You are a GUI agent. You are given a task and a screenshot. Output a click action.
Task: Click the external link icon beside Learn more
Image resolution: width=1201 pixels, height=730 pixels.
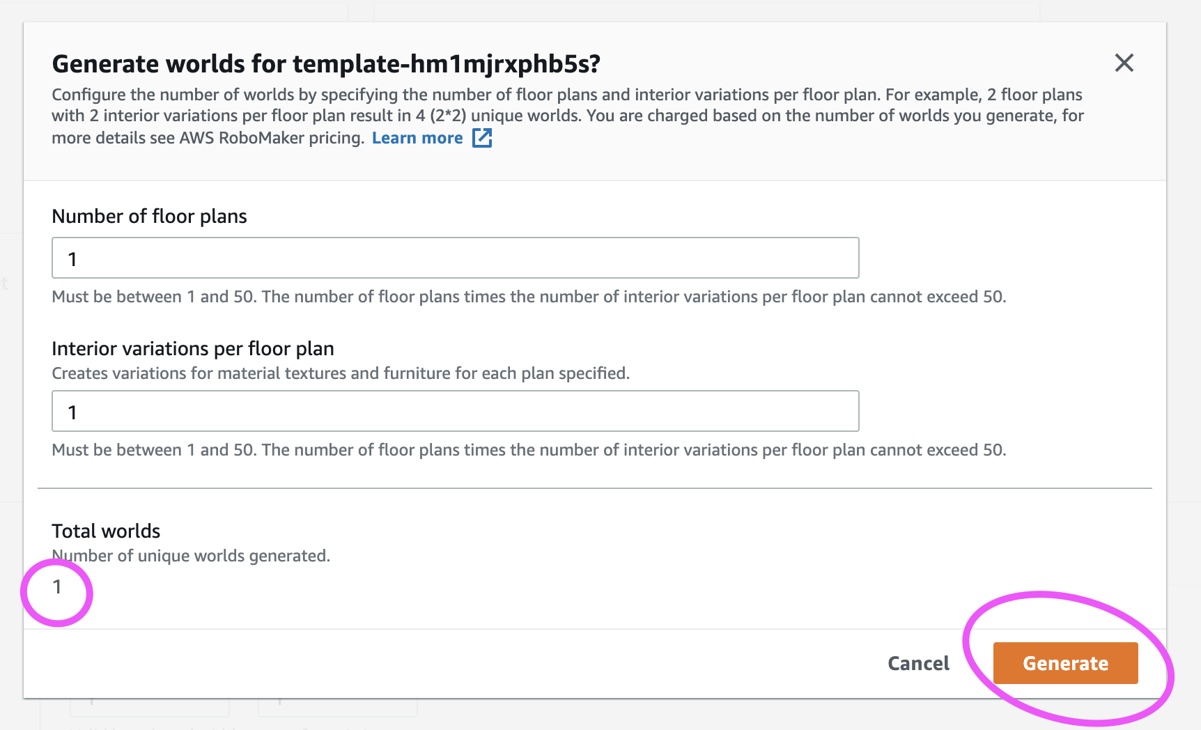coord(482,138)
